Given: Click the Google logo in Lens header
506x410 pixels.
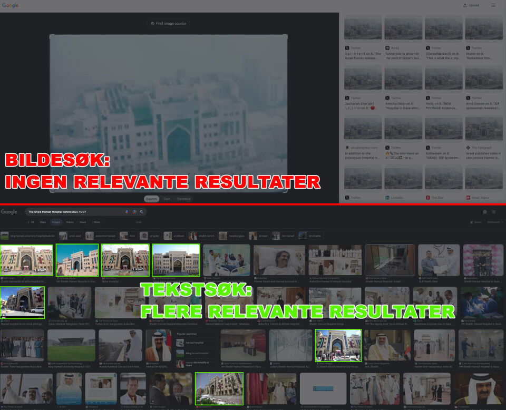Looking at the screenshot, I should [9, 5].
